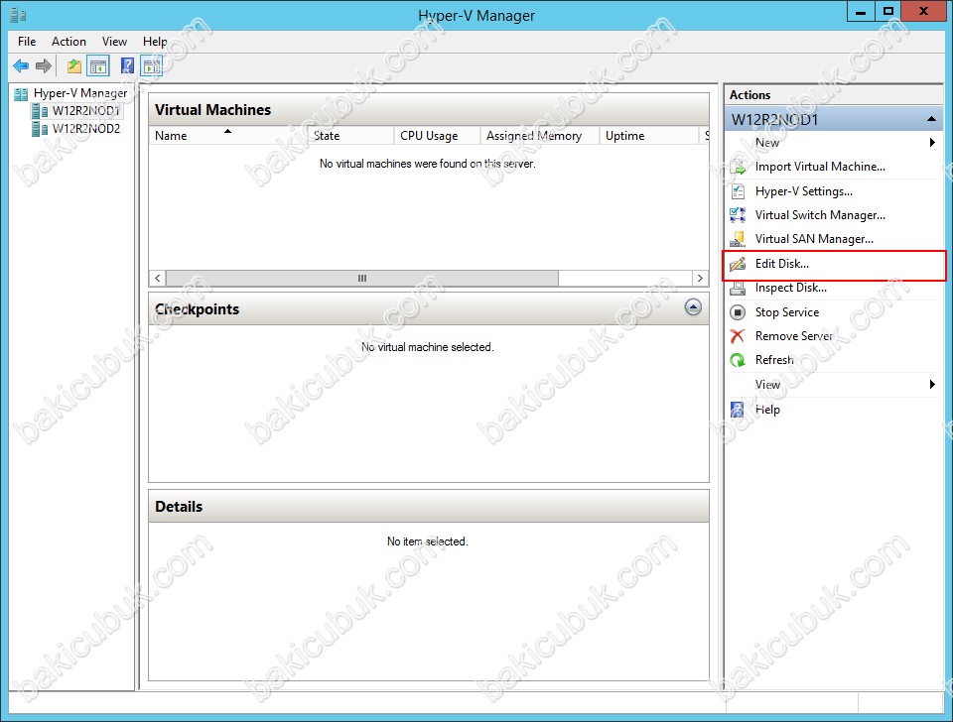
Task: Expand the New submenu arrow
Action: pyautogui.click(x=932, y=143)
